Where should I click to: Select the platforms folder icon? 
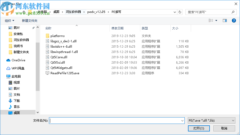click(47, 36)
